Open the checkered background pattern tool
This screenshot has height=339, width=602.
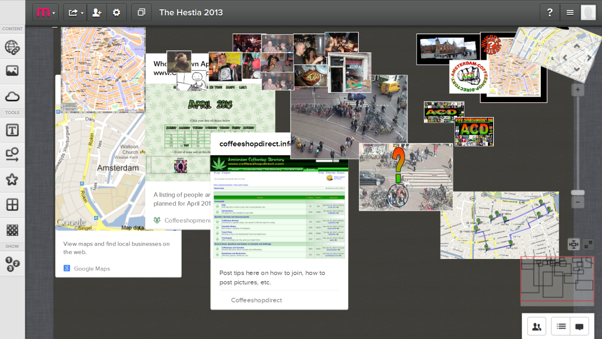(x=12, y=230)
